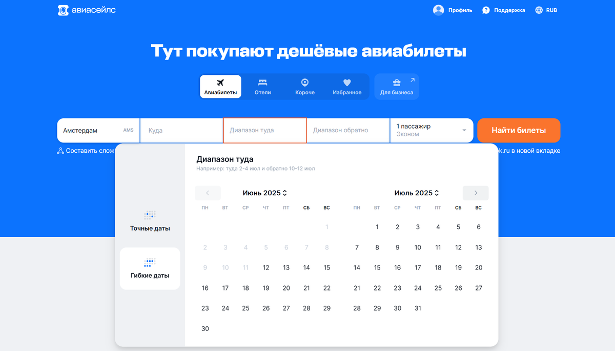The image size is (615, 351).
Task: Select July 6 in calendar
Action: click(x=479, y=227)
